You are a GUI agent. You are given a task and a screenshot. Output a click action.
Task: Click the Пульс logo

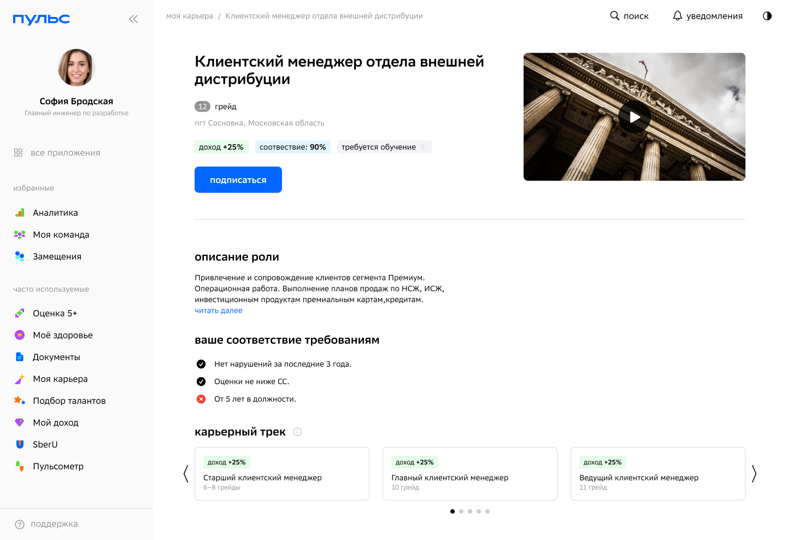[x=42, y=19]
